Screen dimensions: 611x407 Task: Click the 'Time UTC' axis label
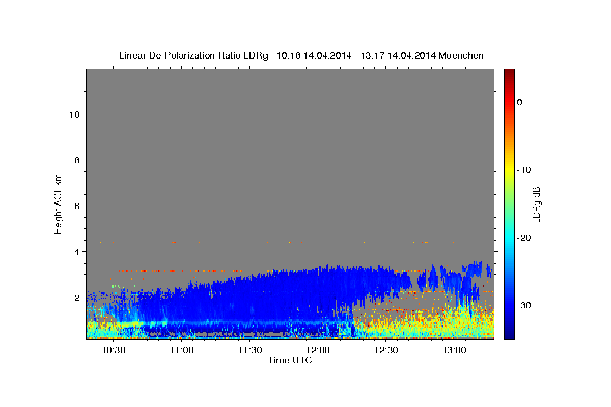coord(290,360)
